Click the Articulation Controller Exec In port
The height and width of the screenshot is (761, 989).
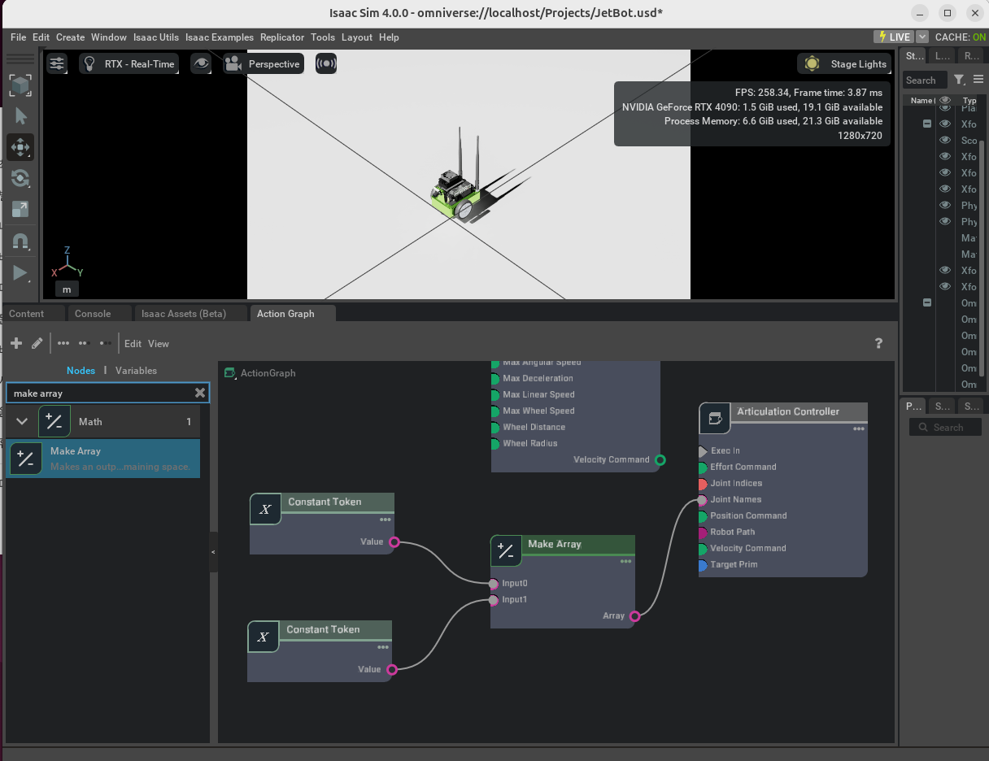(703, 450)
